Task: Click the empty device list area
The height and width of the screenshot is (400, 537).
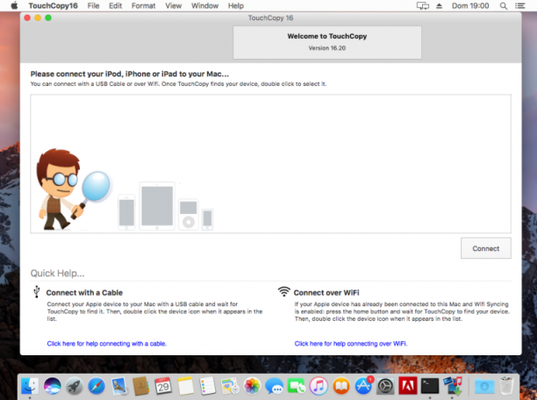Action: tap(270, 164)
